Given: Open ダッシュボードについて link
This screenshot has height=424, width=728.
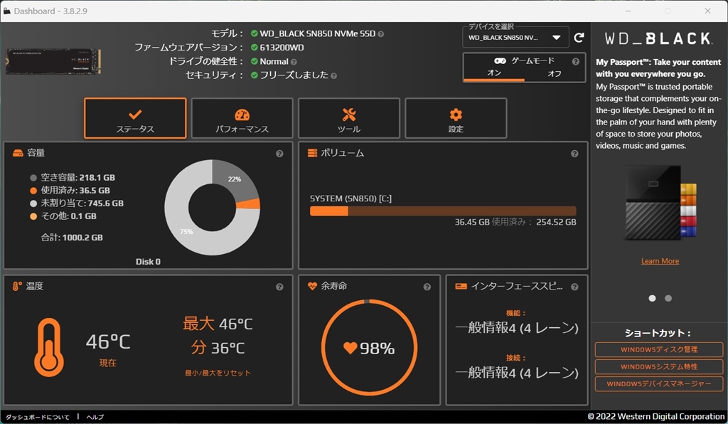Looking at the screenshot, I should pos(37,417).
